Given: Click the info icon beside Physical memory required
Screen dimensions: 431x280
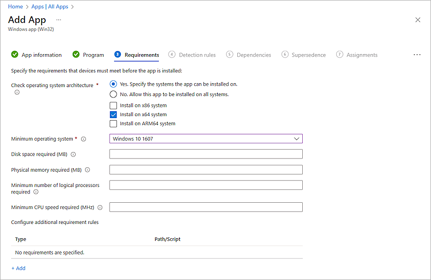Looking at the screenshot, I should [x=87, y=170].
